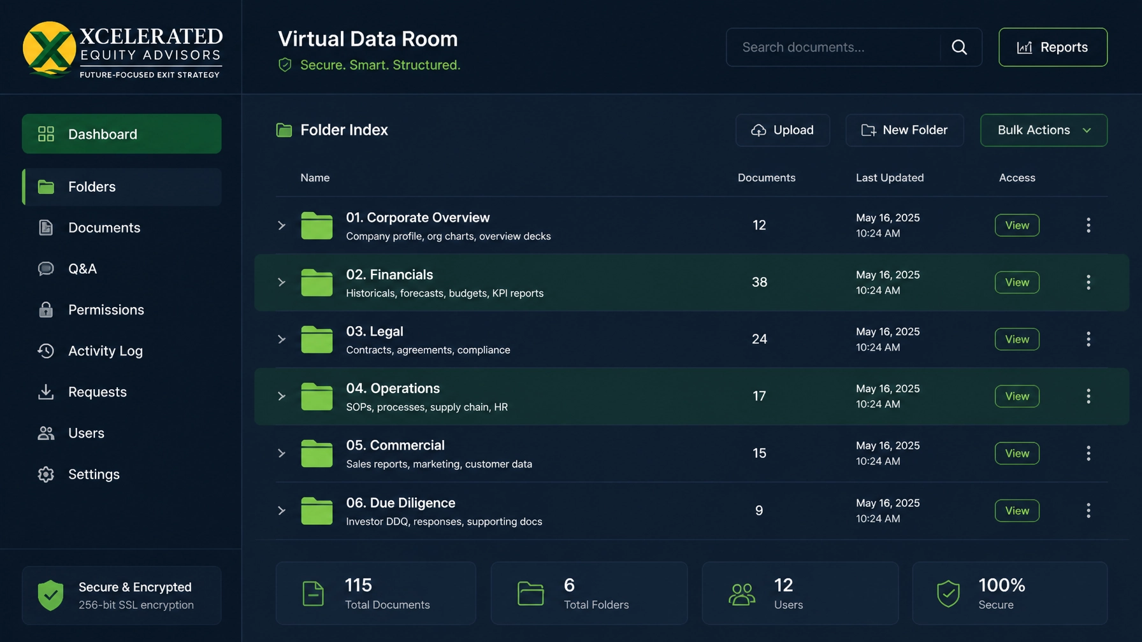Image resolution: width=1142 pixels, height=642 pixels.
Task: Click the Users stat people icon
Action: (x=742, y=594)
